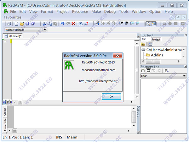189x142 pixels.
Task: Click the Open File folder icon
Action: [x=22, y=24]
